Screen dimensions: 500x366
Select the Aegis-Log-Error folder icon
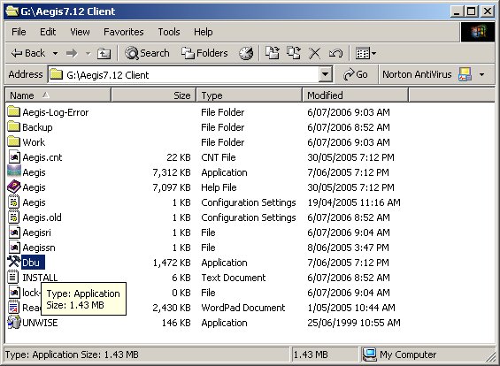pos(13,111)
